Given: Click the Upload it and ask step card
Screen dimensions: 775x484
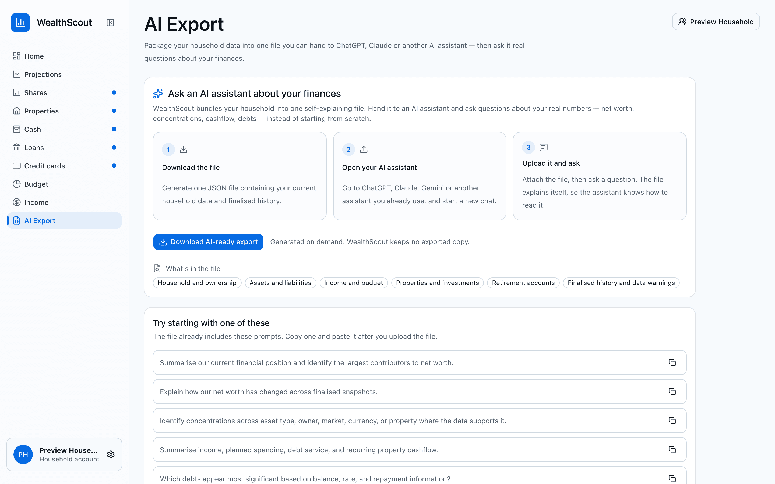Looking at the screenshot, I should click(x=600, y=176).
